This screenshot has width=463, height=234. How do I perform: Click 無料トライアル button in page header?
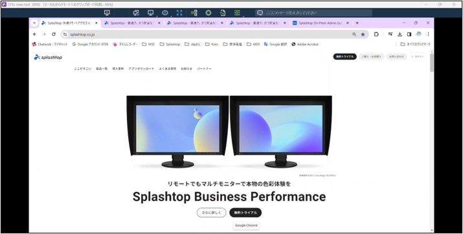click(345, 56)
